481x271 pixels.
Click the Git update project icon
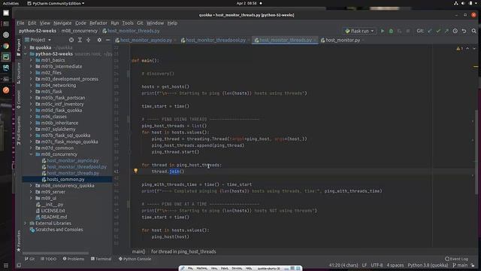tap(429, 31)
